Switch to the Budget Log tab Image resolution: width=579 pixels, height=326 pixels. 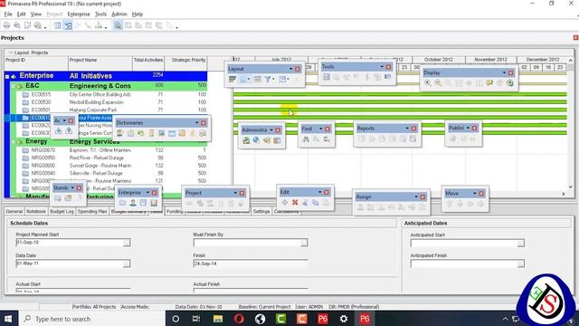(x=62, y=211)
